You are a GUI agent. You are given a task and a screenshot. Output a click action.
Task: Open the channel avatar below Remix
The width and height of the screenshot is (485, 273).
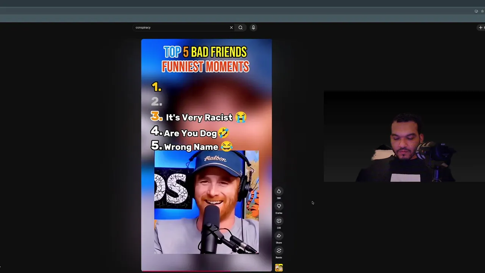pos(279,268)
